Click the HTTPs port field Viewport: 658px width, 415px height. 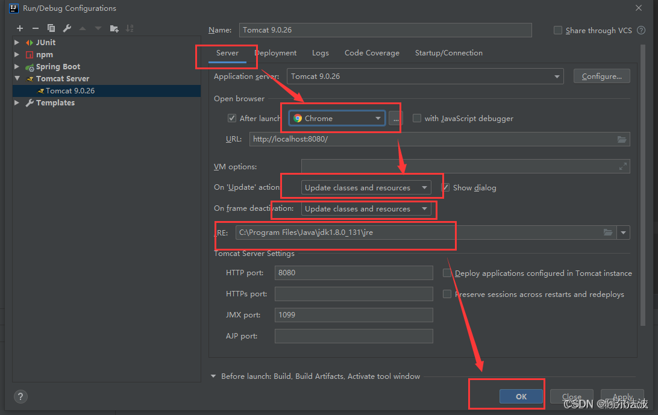(354, 294)
